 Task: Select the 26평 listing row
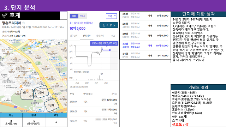(145, 25)
